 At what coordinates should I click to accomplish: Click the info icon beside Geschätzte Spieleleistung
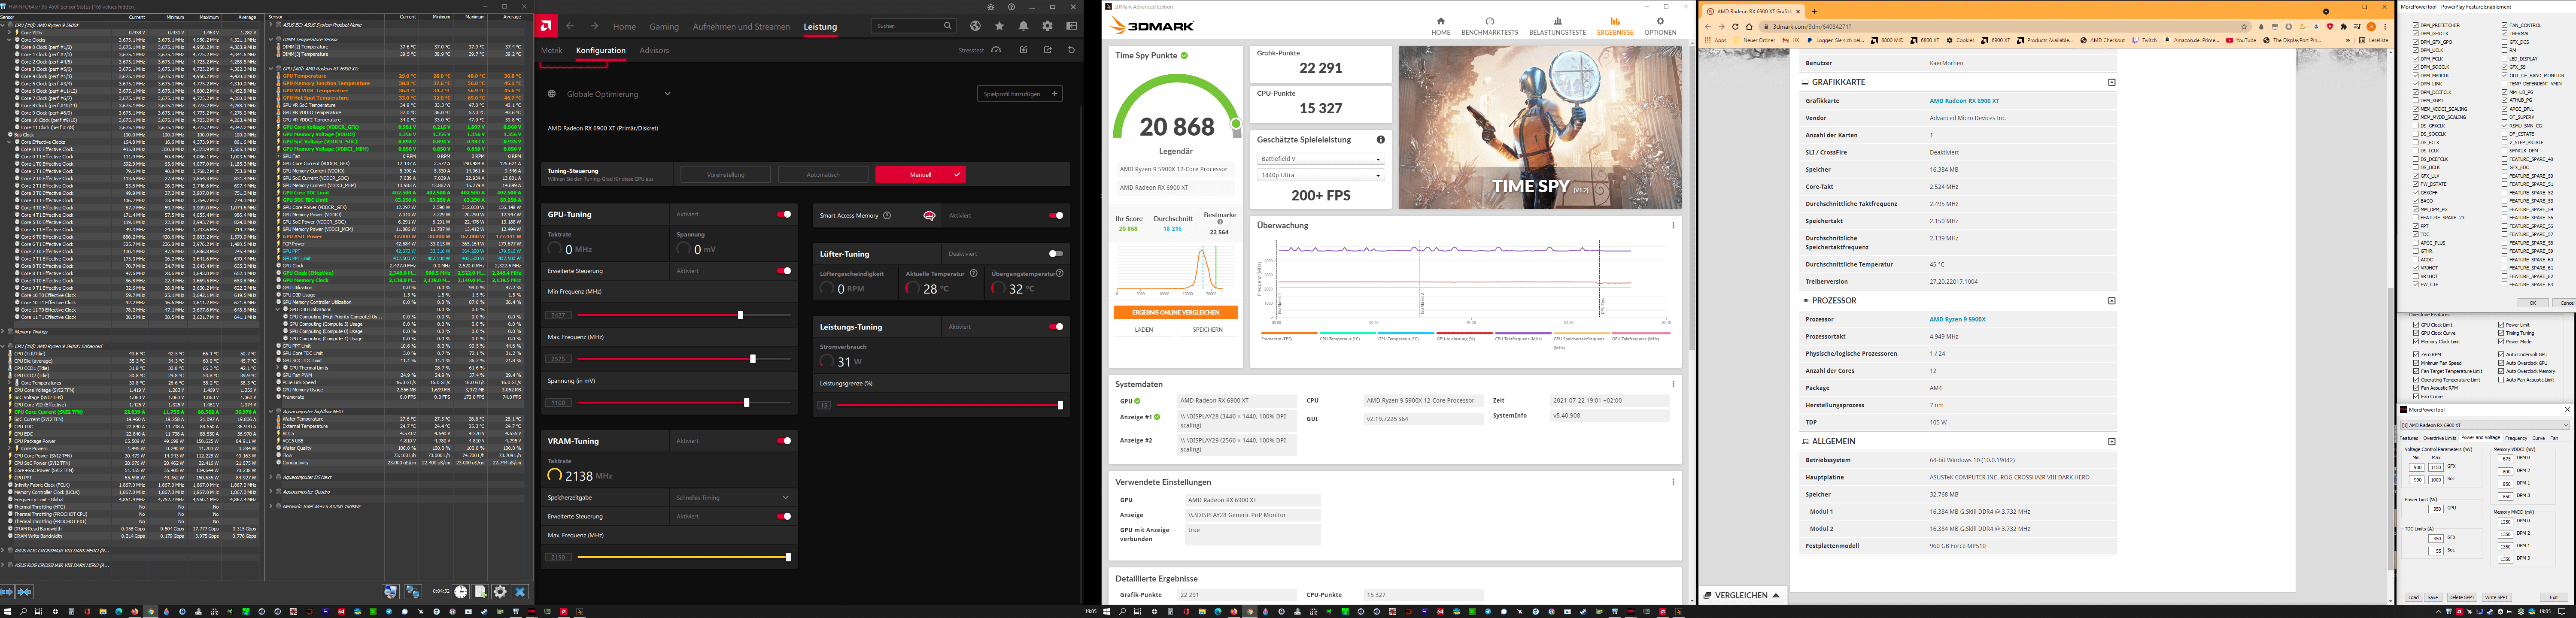[1381, 139]
